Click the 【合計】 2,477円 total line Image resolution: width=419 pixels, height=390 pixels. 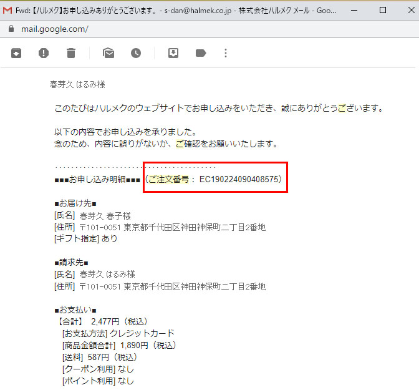102,321
